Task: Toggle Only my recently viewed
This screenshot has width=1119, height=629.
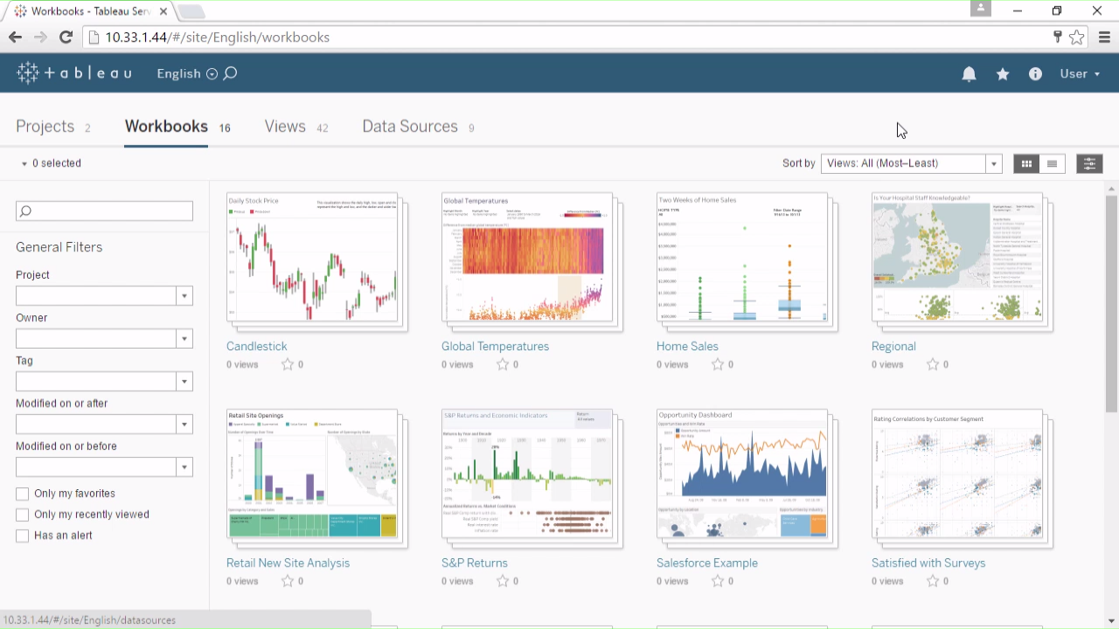Action: (22, 515)
